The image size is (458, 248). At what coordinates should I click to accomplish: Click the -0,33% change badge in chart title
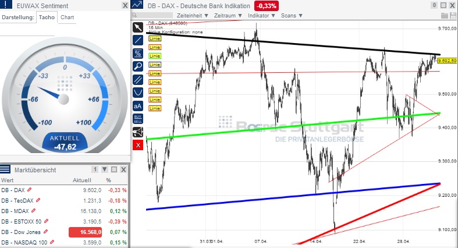click(x=267, y=6)
